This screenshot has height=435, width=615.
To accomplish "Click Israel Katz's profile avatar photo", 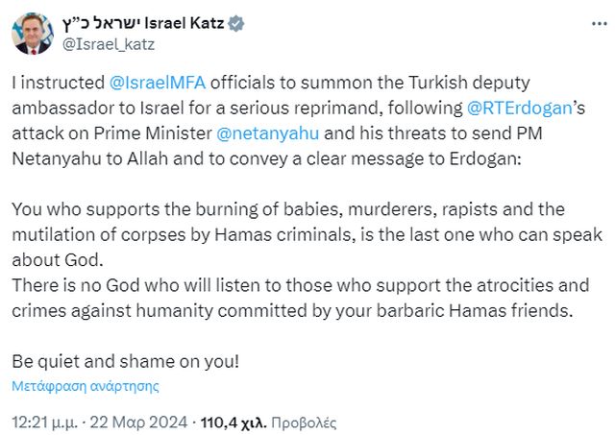I will pos(32,32).
